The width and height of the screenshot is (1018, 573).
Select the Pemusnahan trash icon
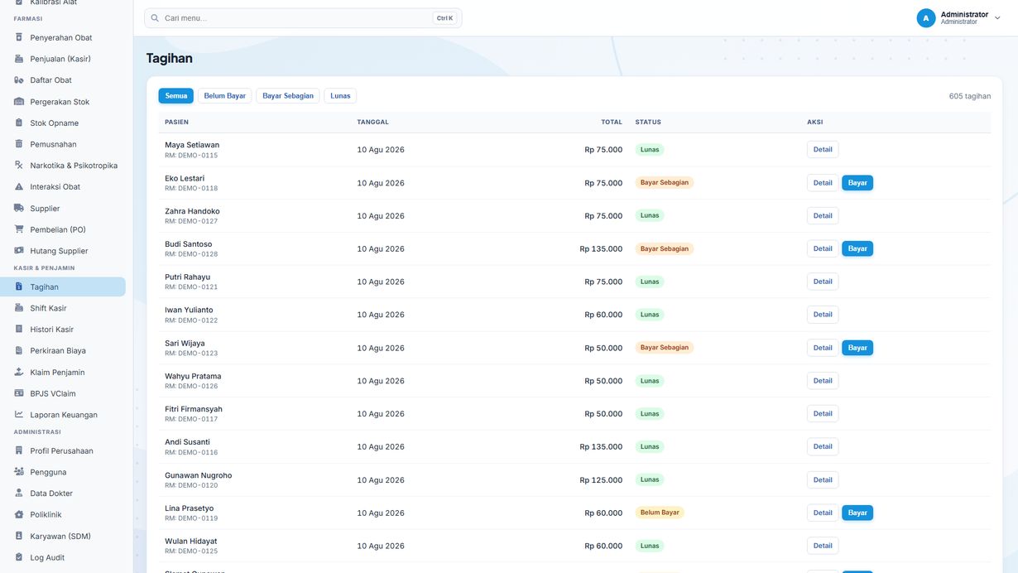(19, 144)
